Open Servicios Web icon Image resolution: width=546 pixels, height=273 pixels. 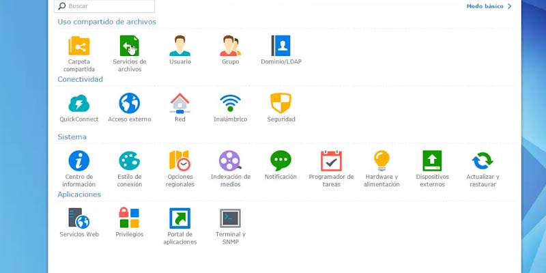coord(79,218)
